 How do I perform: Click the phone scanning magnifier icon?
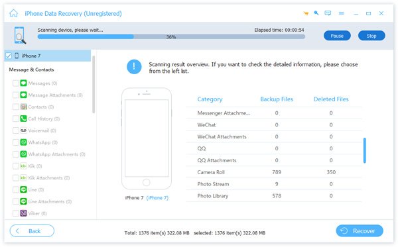(x=20, y=35)
